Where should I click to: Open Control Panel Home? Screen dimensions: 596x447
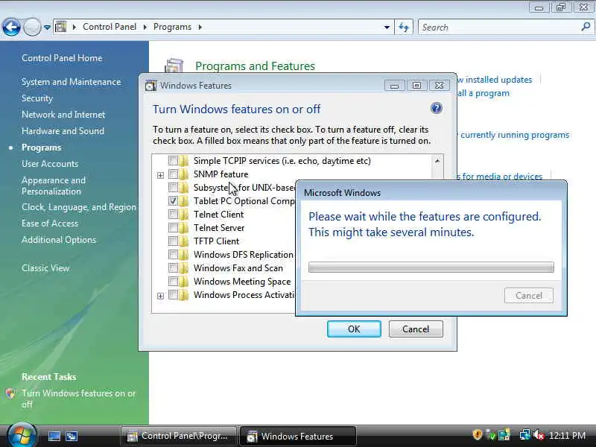tap(62, 58)
